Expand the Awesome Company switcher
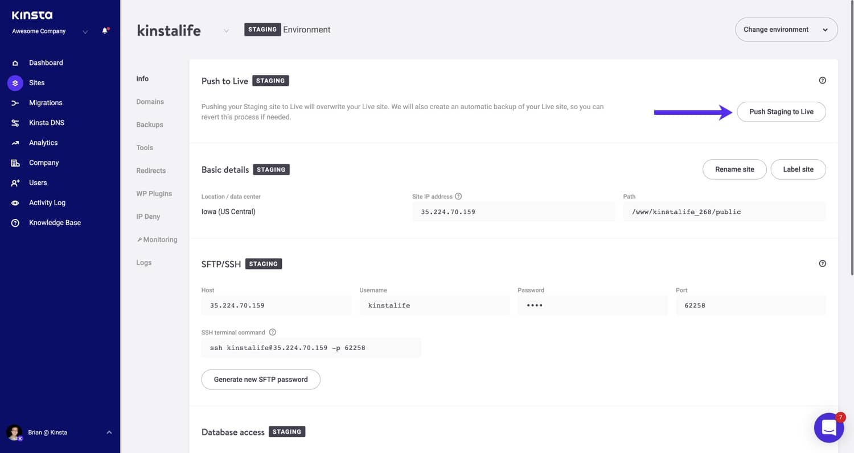854x453 pixels. (85, 32)
